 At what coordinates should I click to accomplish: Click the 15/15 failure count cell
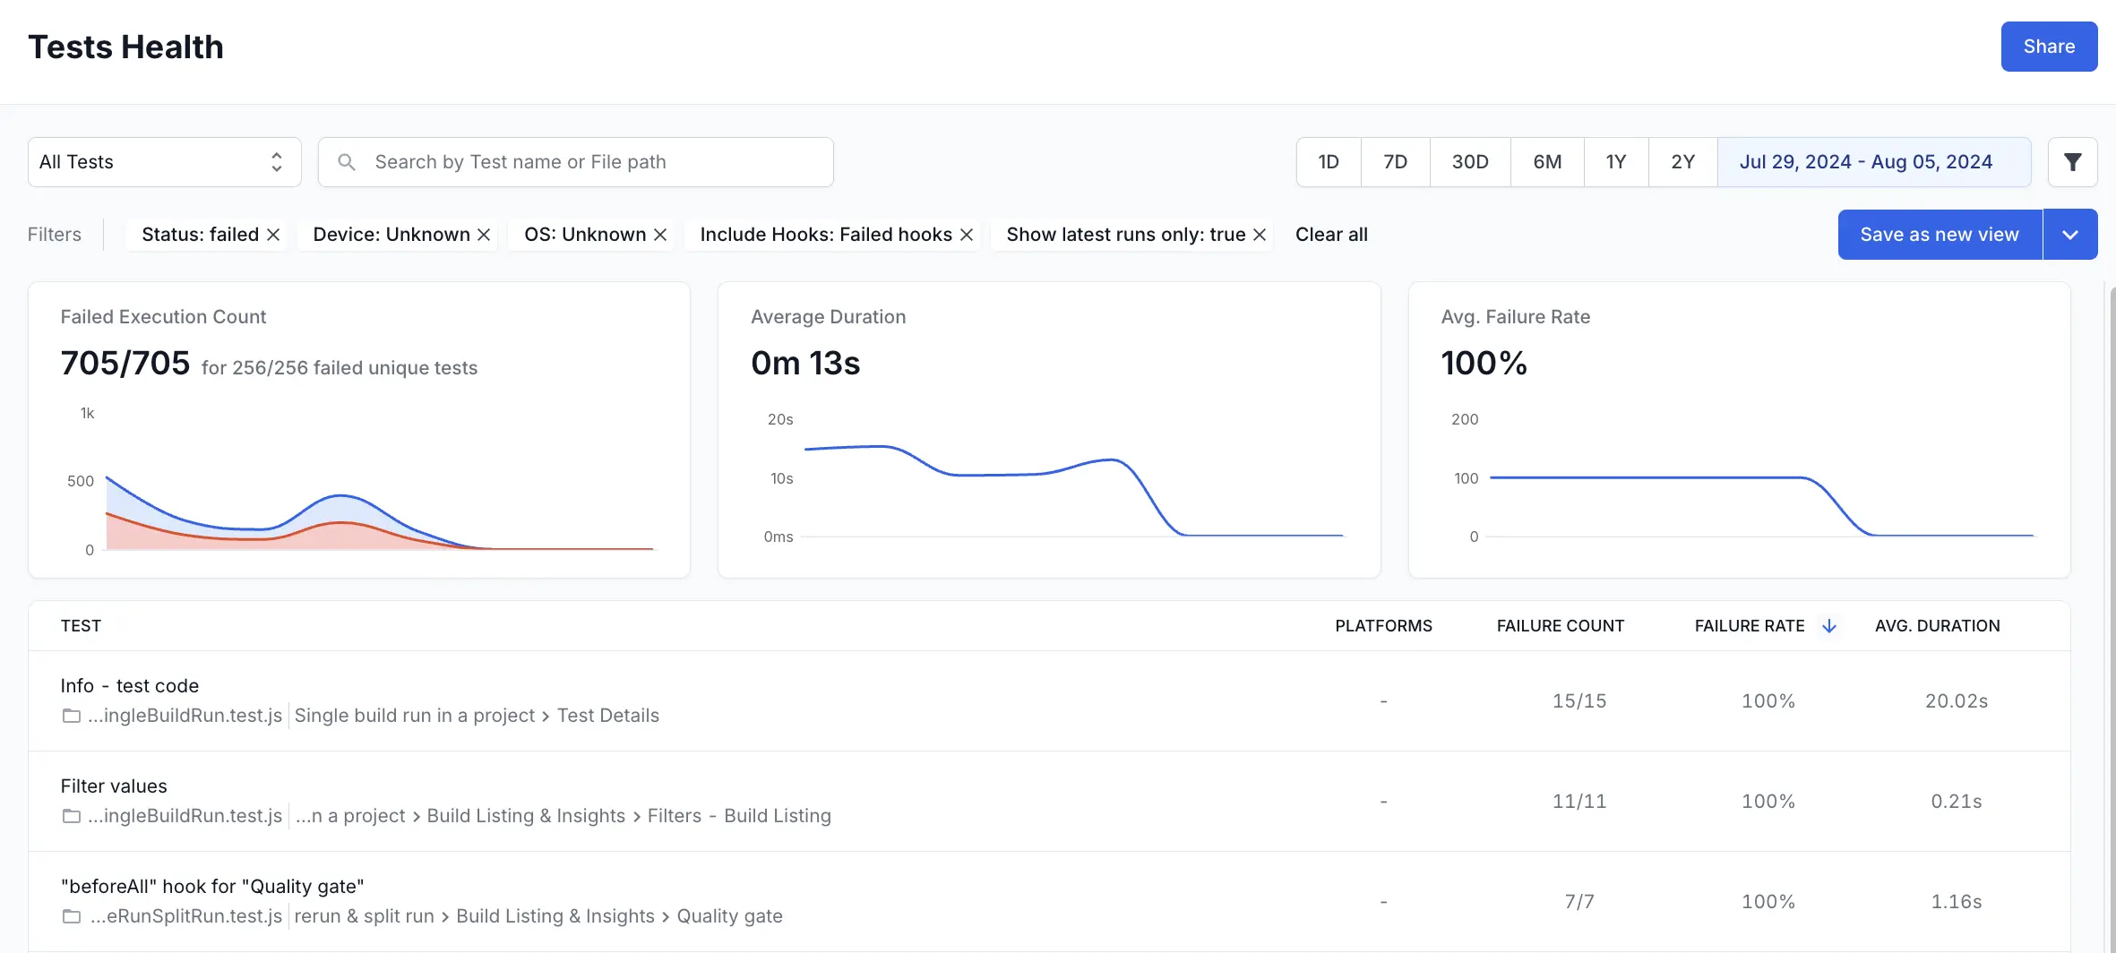pos(1579,701)
